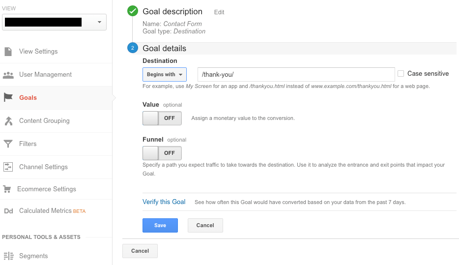Click the Goal details section header
The image size is (459, 265).
pyautogui.click(x=164, y=48)
